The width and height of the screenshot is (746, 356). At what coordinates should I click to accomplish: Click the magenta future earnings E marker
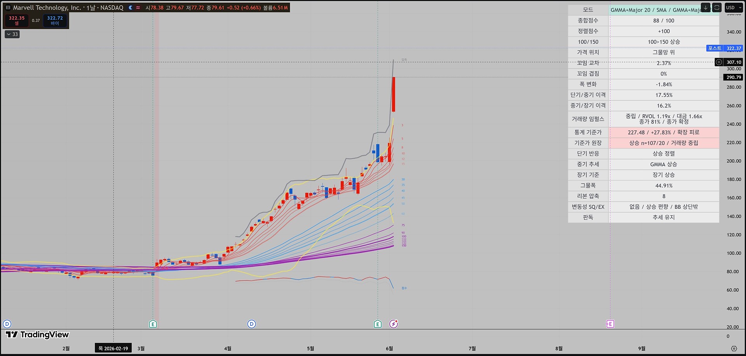pos(610,324)
